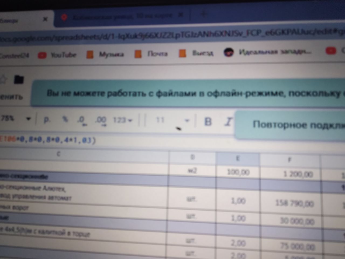
Task: Move document using the folder icon
Action: [x=19, y=79]
